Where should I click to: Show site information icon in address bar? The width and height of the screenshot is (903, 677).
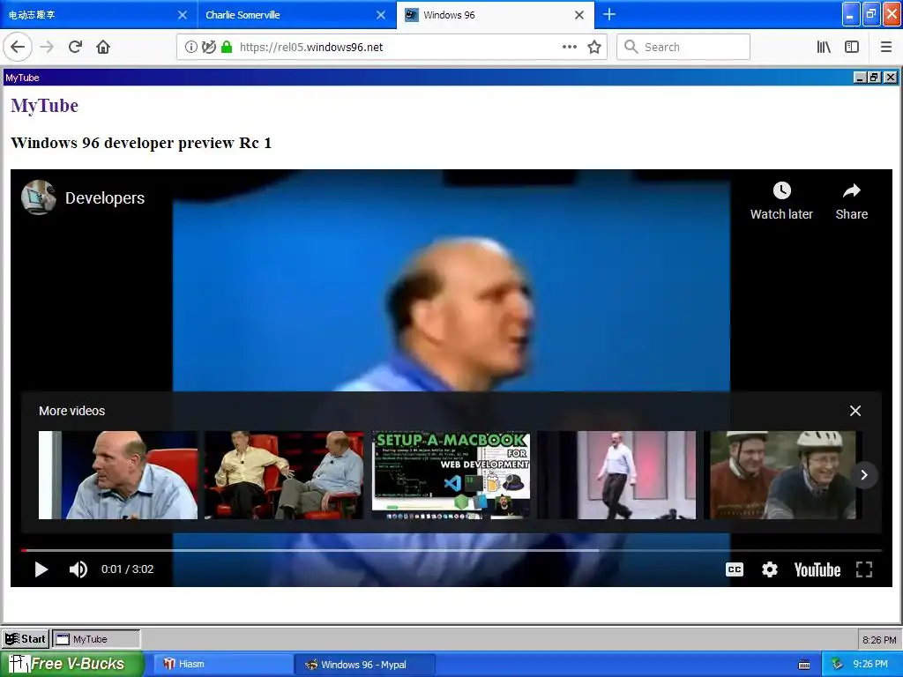(x=190, y=48)
